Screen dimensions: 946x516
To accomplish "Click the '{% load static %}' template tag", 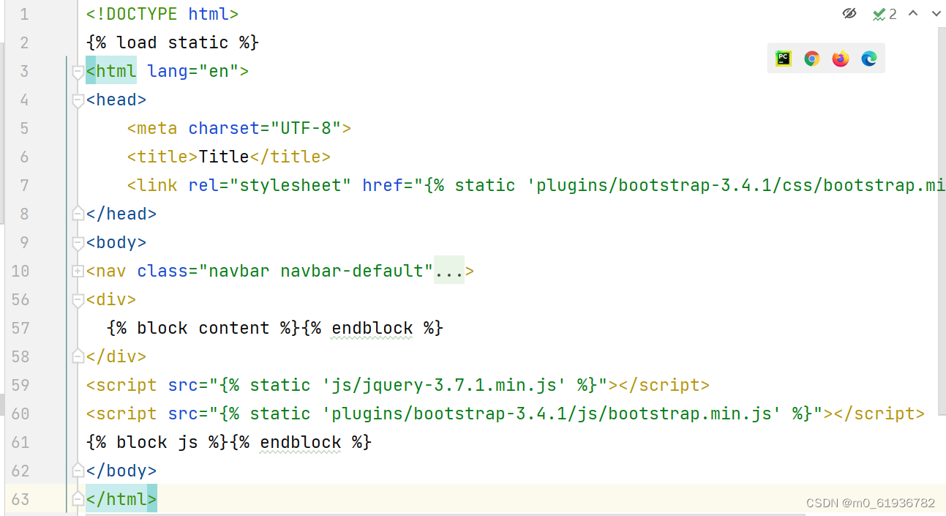I will coord(173,42).
